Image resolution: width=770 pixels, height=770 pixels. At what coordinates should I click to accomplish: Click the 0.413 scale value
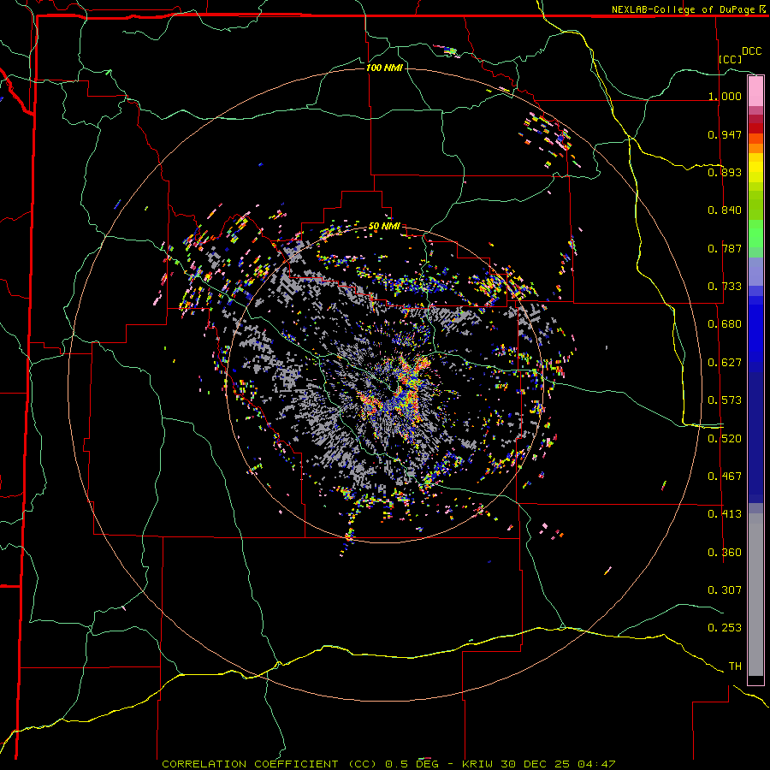click(725, 514)
